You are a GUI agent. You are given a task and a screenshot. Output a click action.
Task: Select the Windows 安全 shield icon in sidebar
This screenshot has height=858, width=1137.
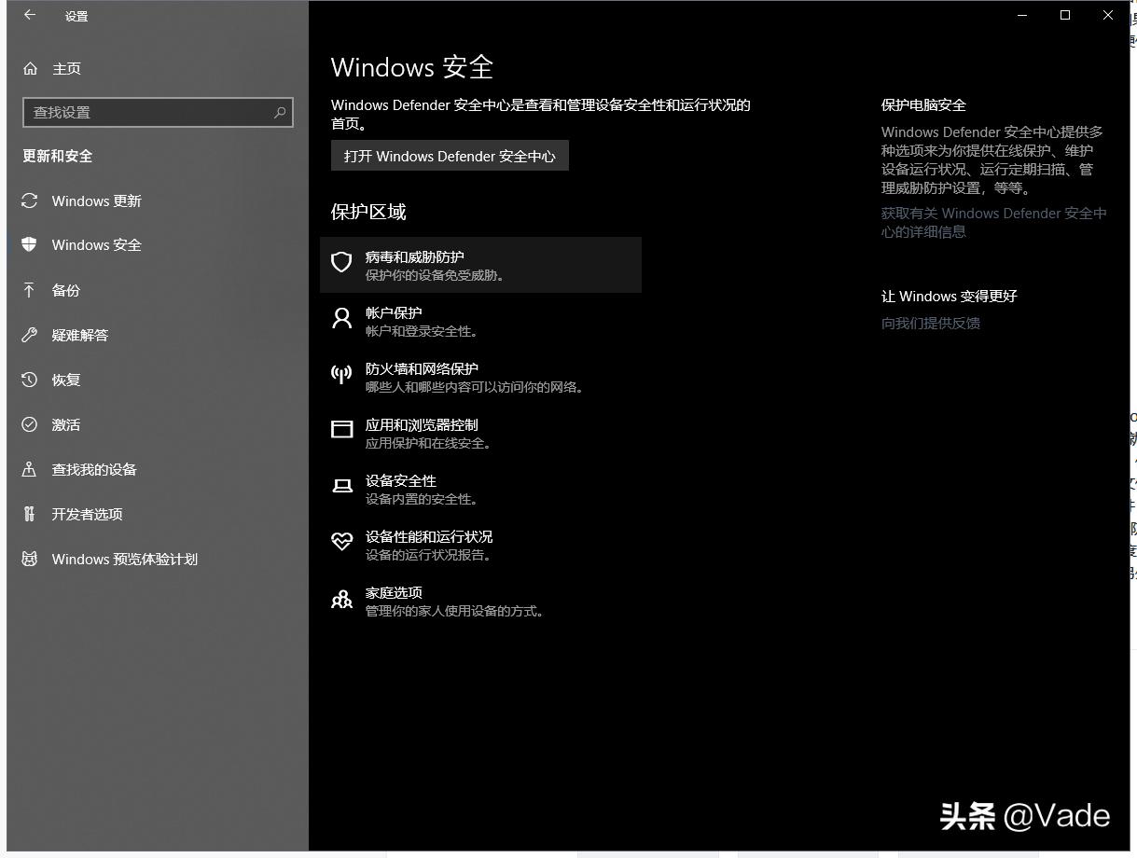point(29,245)
